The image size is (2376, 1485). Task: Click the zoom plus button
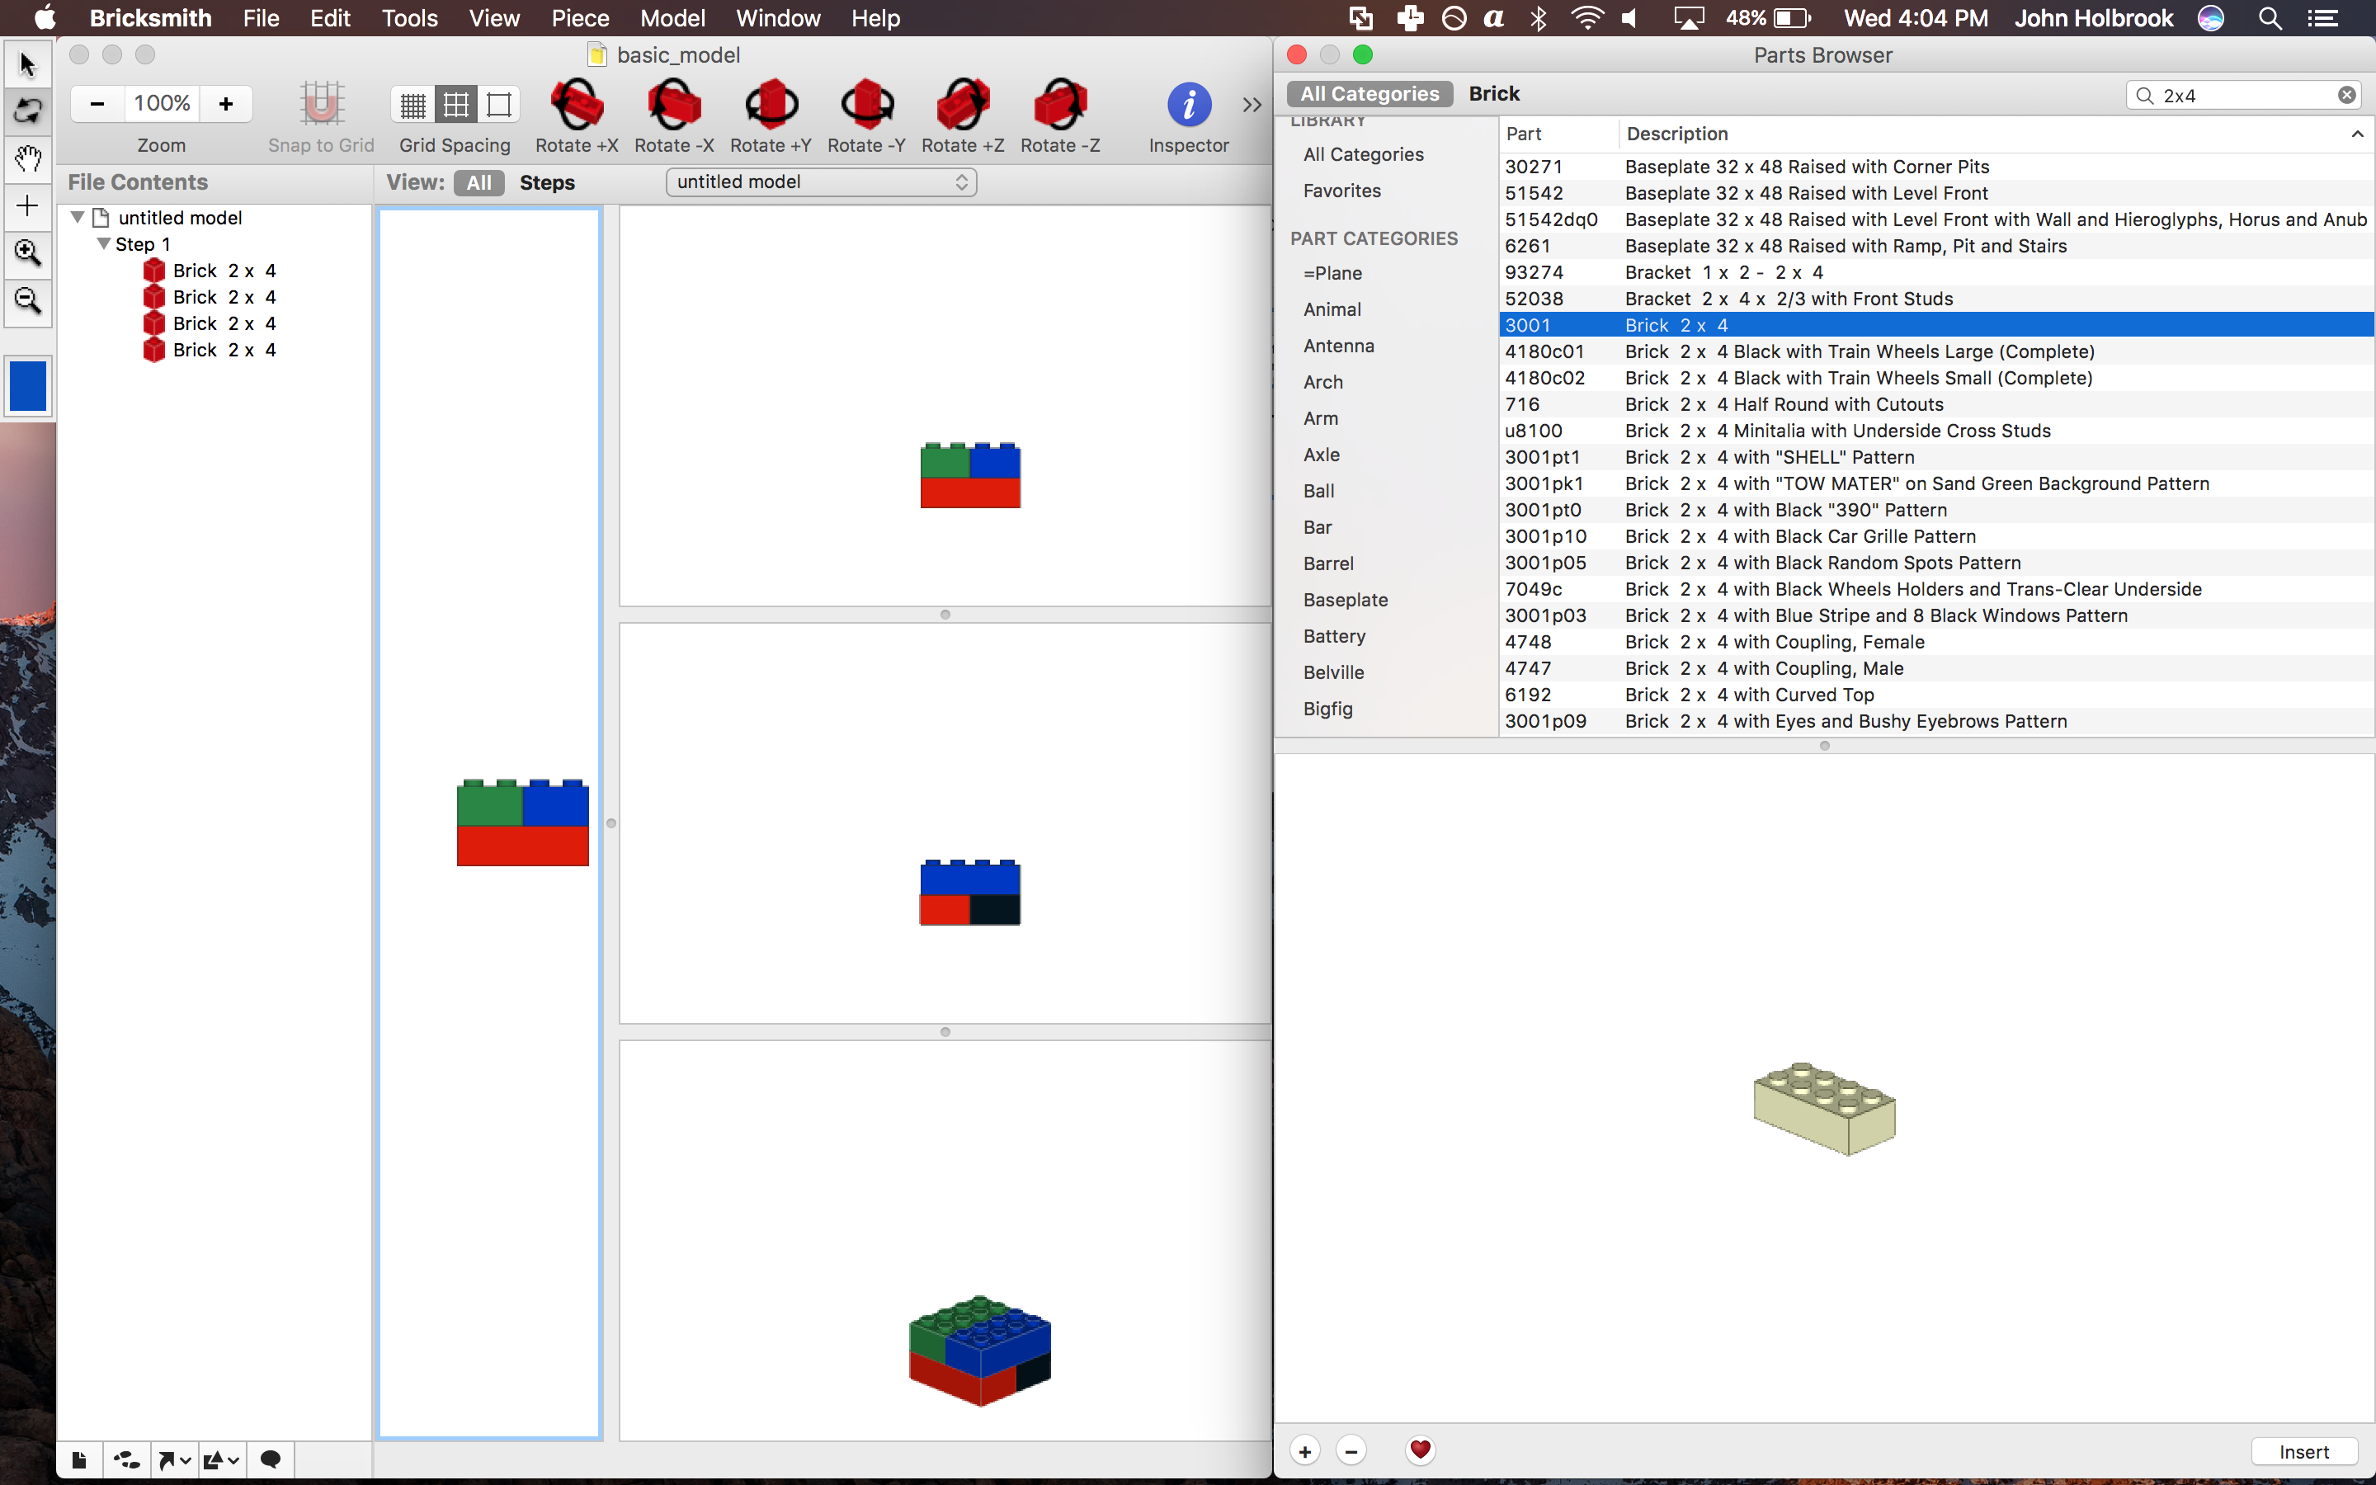click(226, 104)
